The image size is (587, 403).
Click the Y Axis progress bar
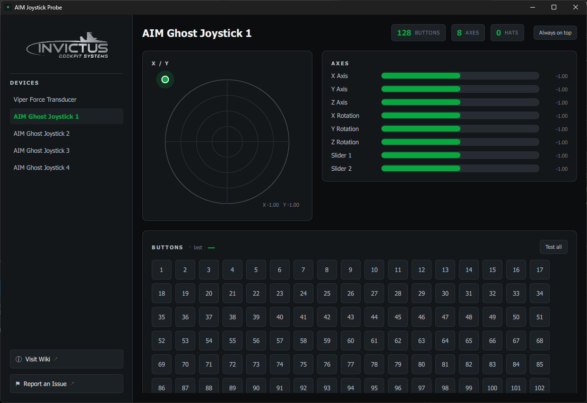point(460,89)
